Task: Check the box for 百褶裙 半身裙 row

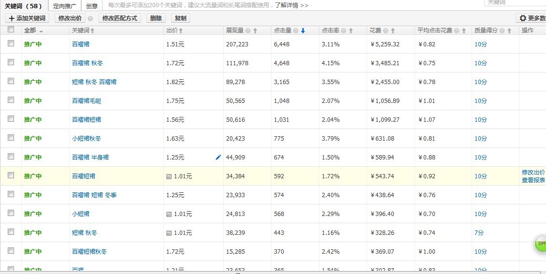Action: 11,156
